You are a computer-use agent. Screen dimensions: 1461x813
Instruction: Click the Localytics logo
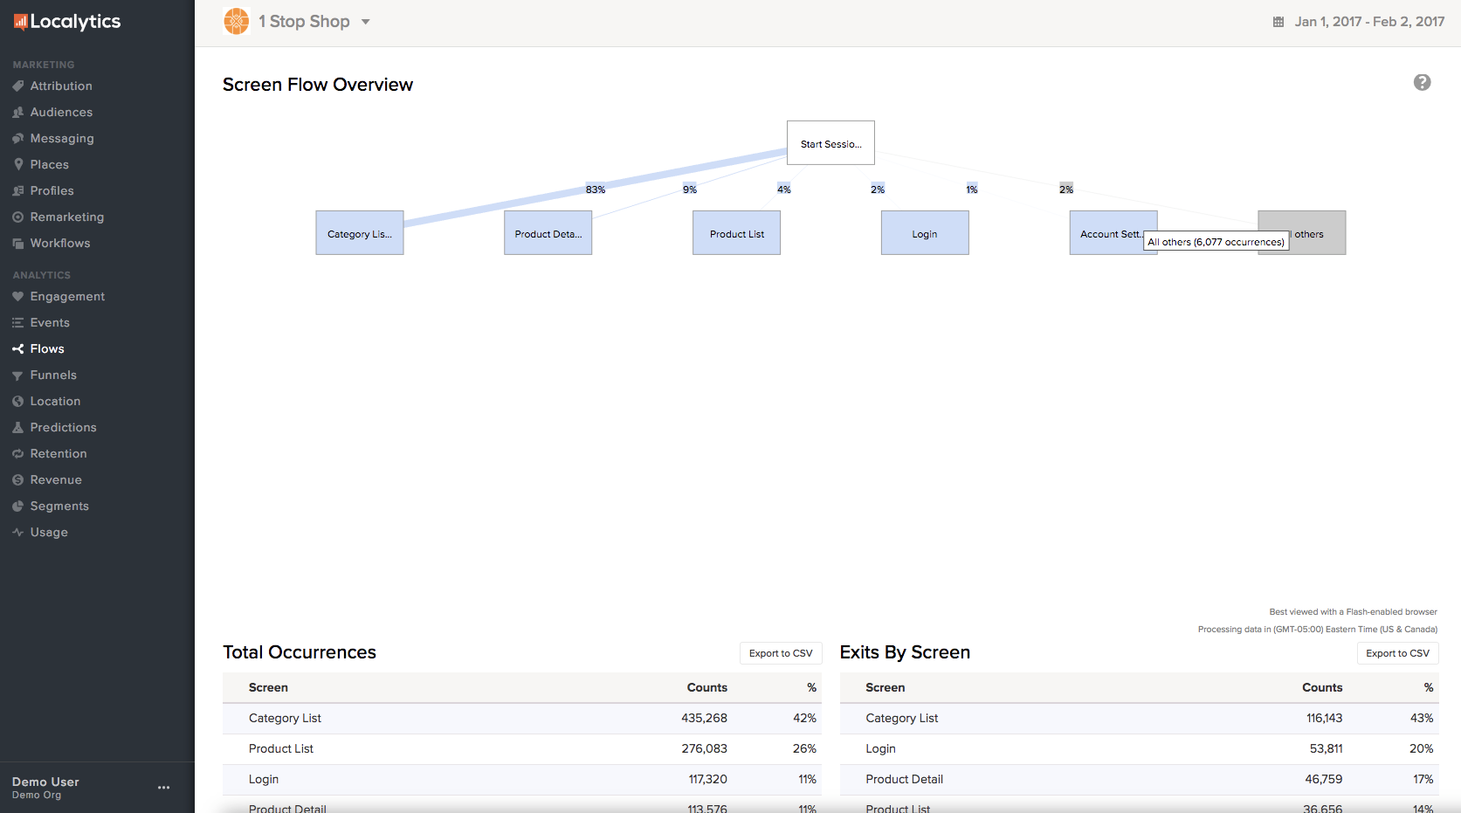67,22
